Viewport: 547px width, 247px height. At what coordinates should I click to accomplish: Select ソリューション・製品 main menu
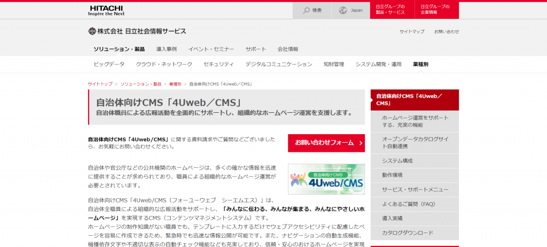(x=119, y=49)
